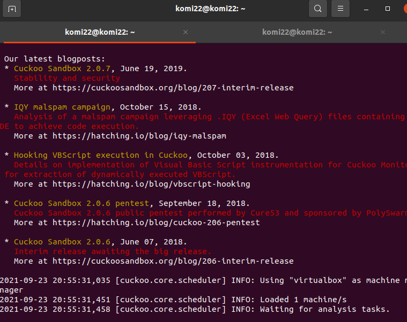This screenshot has width=407, height=322.
Task: Switch to the first komi22@komi22 tab
Action: tap(100, 32)
